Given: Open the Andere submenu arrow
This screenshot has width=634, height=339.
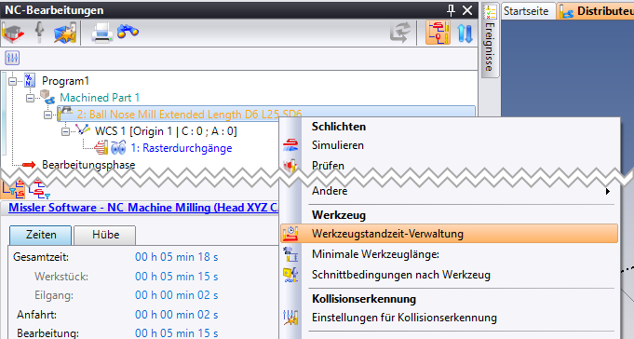Looking at the screenshot, I should pos(608,191).
